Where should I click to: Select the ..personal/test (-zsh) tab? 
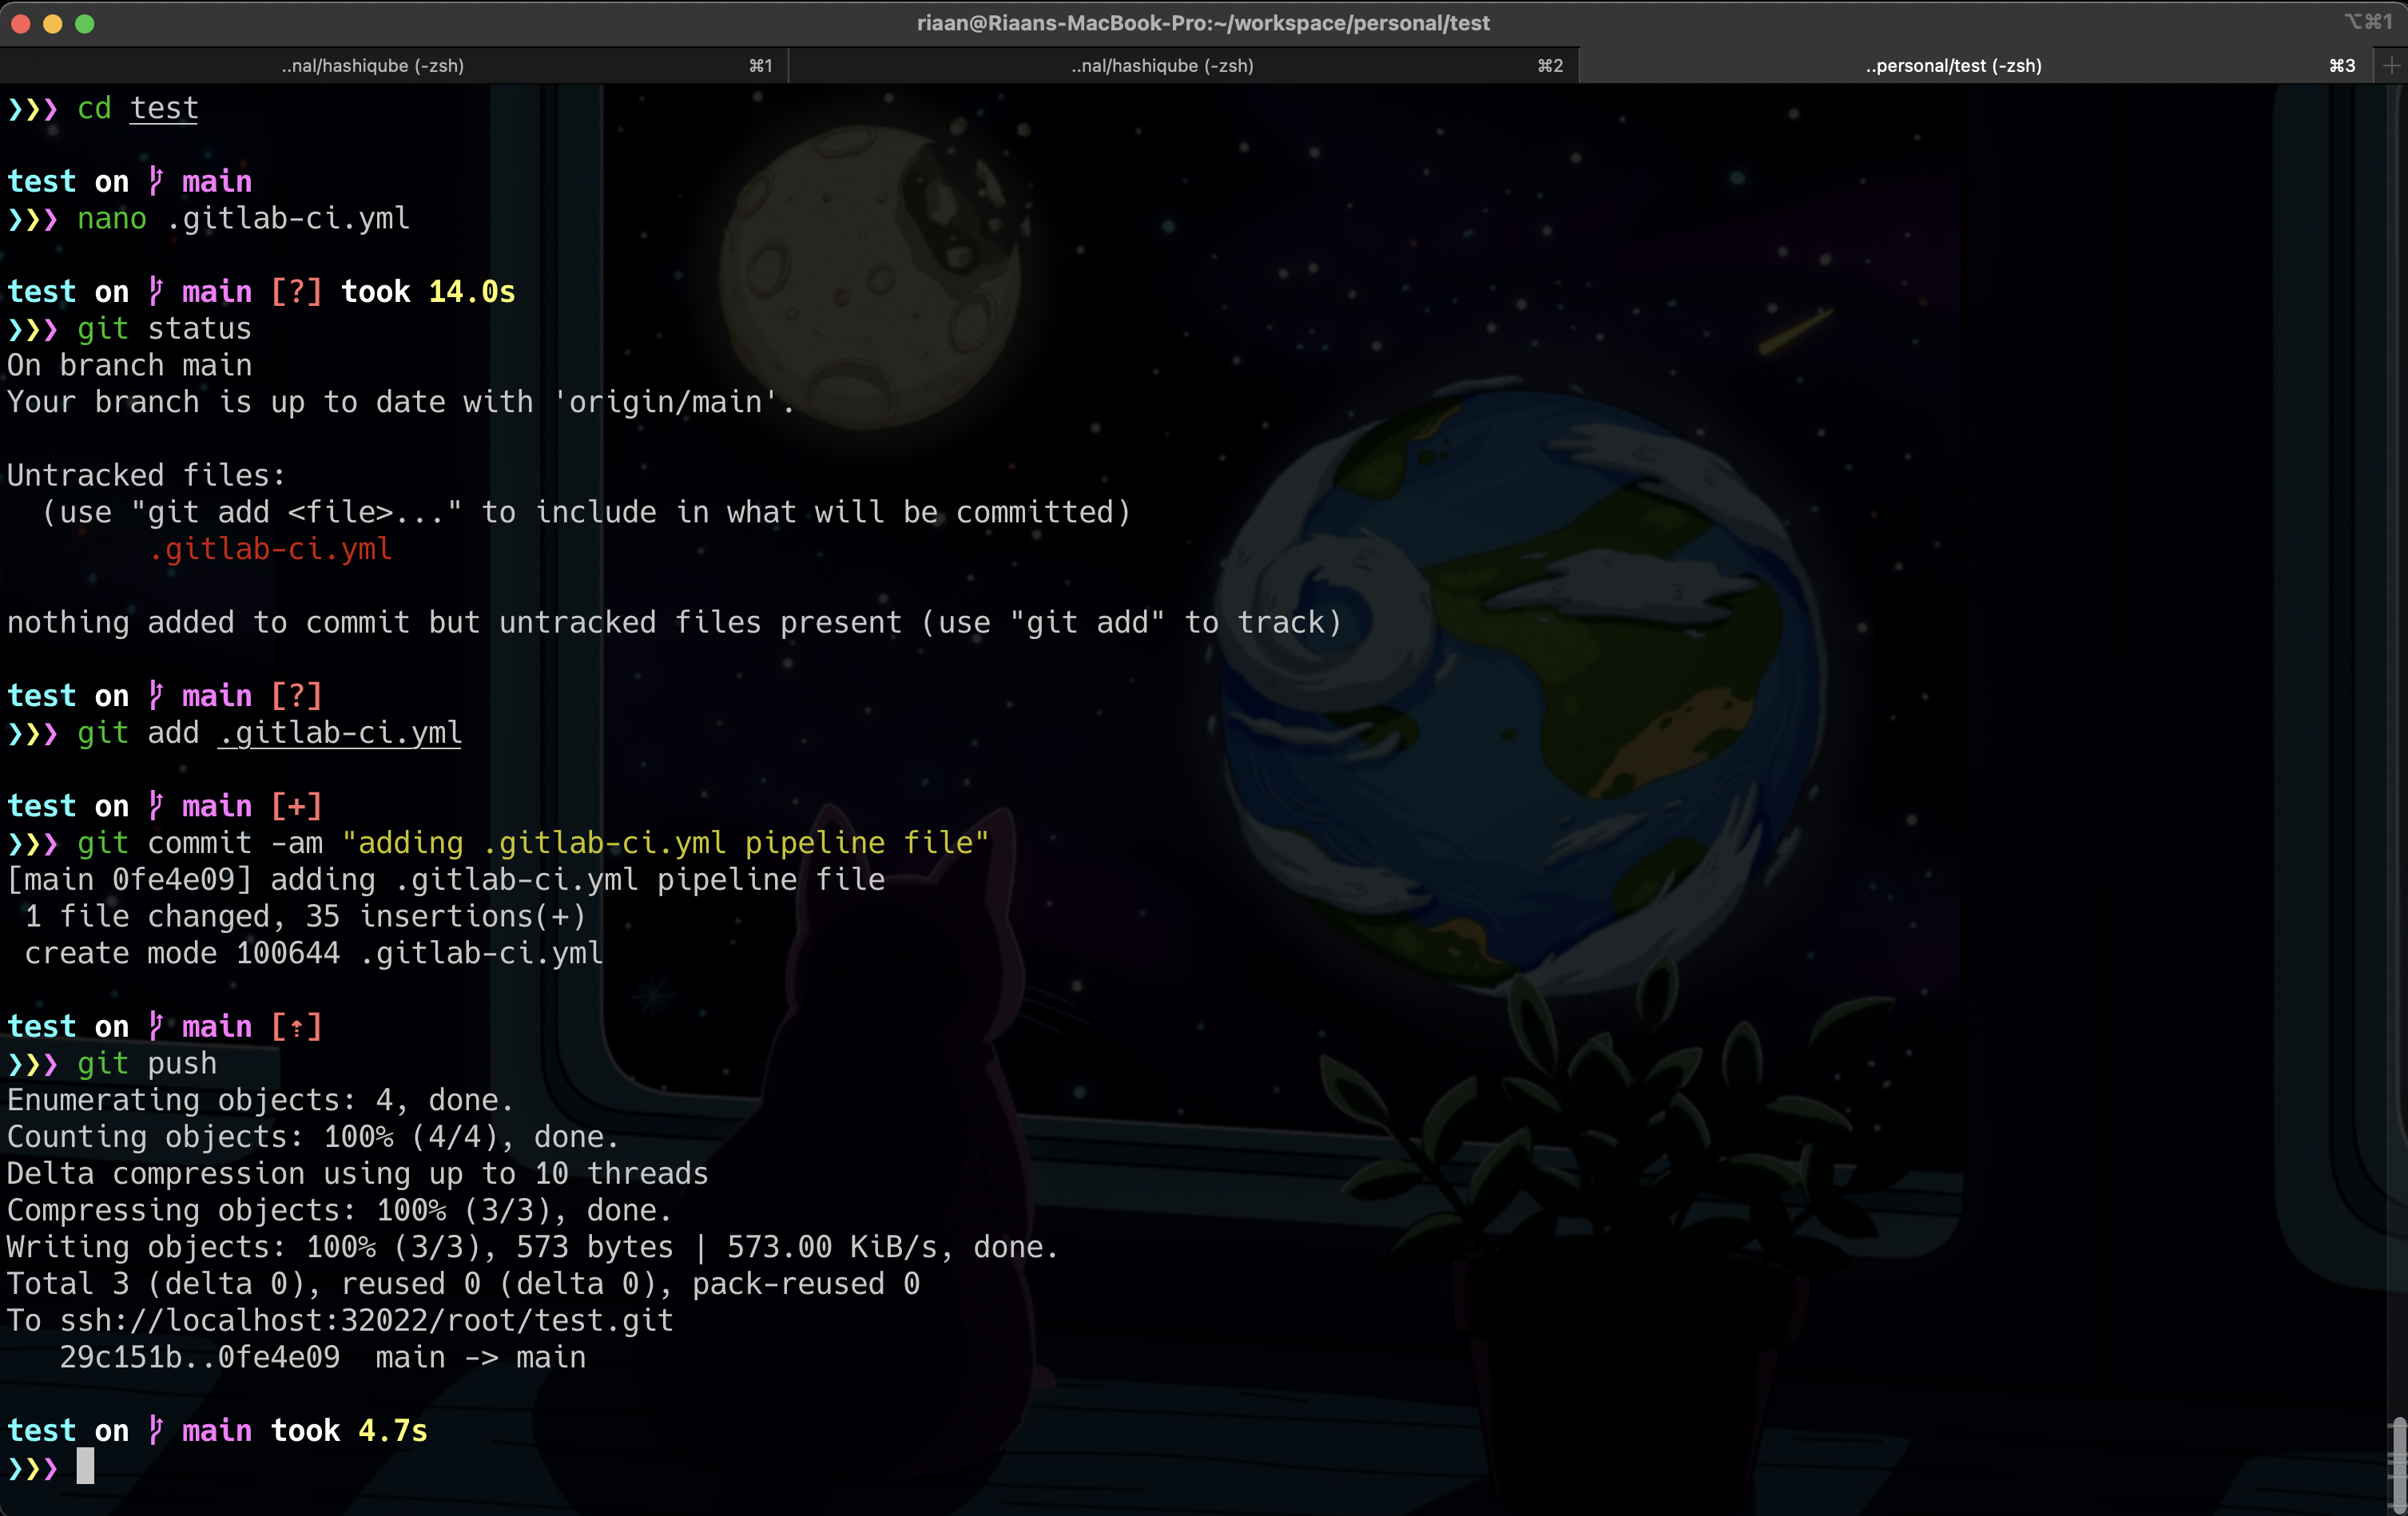click(1976, 65)
